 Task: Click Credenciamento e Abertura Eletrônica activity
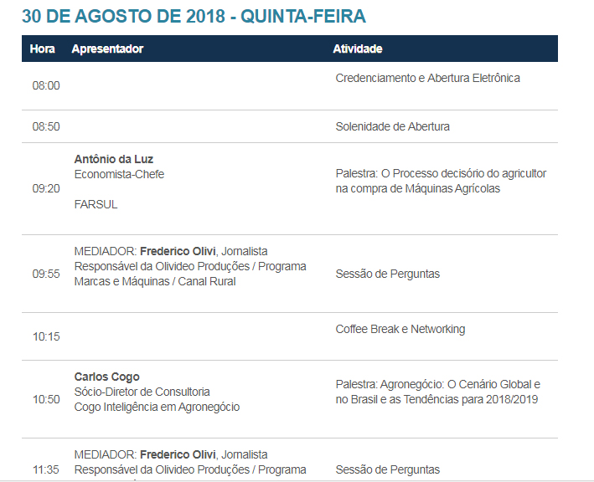[x=427, y=78]
